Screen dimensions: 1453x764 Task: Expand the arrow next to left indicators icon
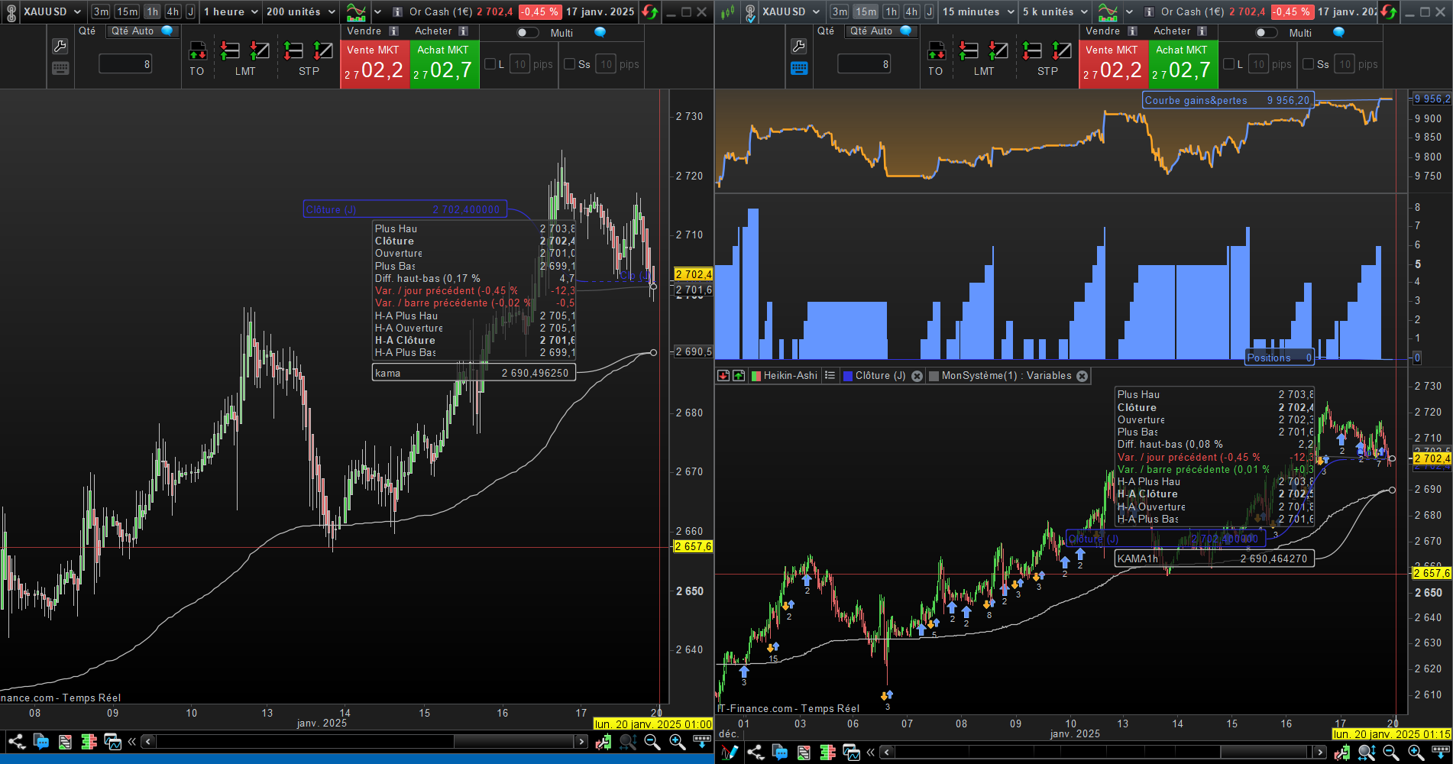pos(377,12)
